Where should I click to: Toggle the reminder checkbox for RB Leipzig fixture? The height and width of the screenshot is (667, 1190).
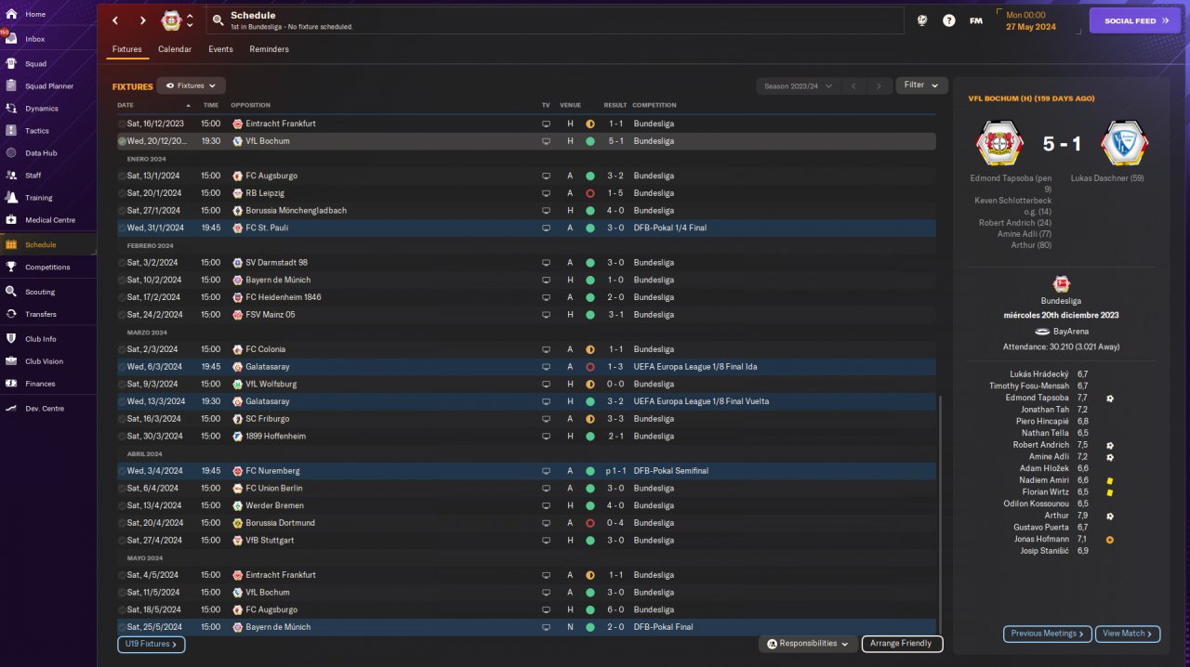[x=122, y=193]
